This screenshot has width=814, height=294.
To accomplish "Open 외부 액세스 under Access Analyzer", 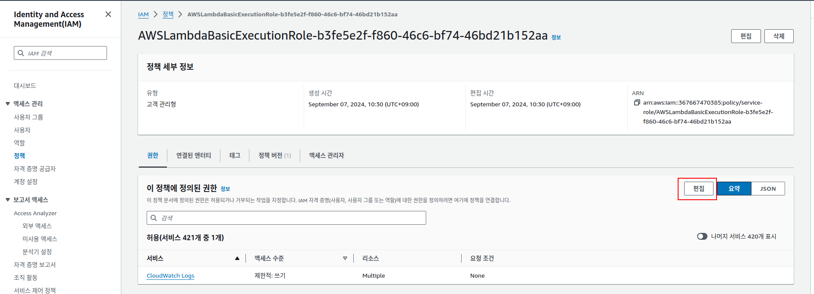I will point(37,226).
